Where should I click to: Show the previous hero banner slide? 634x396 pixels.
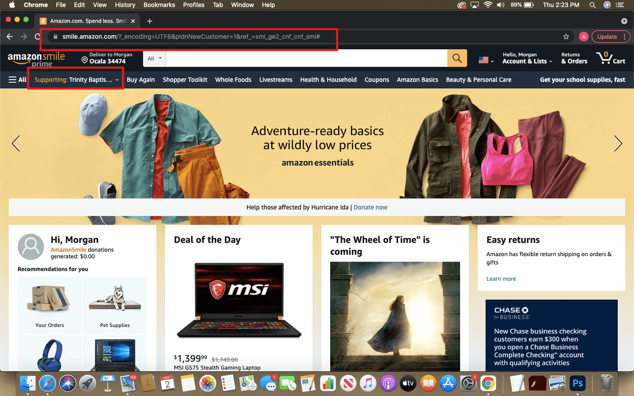(x=16, y=143)
